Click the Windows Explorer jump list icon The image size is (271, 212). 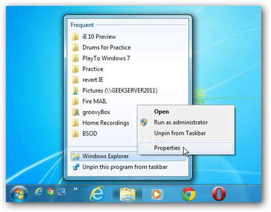pyautogui.click(x=75, y=156)
